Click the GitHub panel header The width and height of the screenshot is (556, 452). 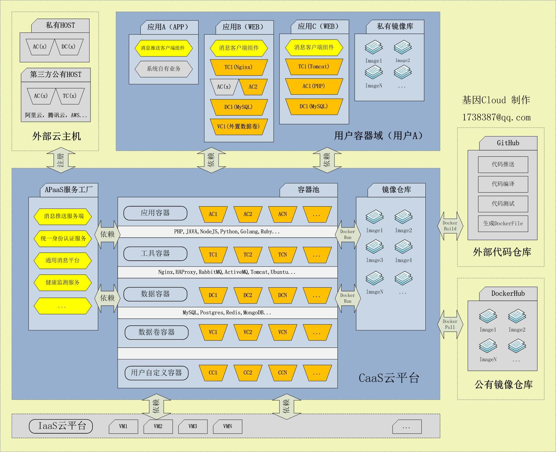pyautogui.click(x=508, y=143)
